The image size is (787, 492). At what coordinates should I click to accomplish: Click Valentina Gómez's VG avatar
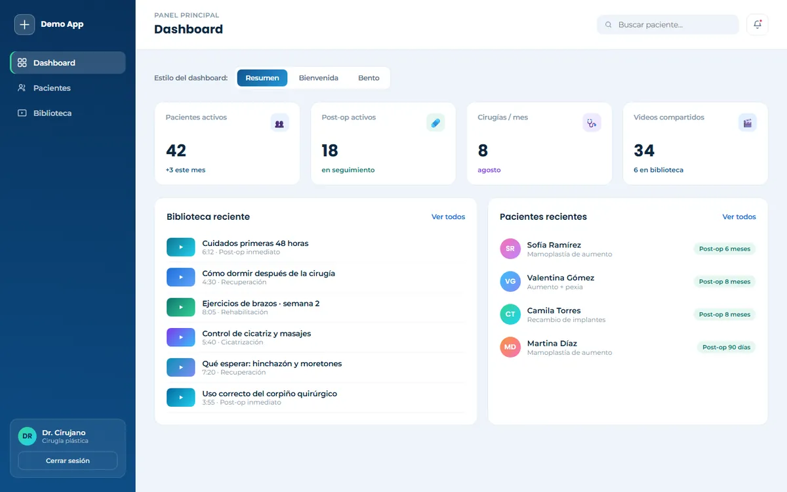click(510, 281)
